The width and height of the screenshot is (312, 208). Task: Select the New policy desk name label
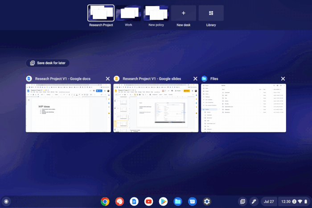[156, 25]
